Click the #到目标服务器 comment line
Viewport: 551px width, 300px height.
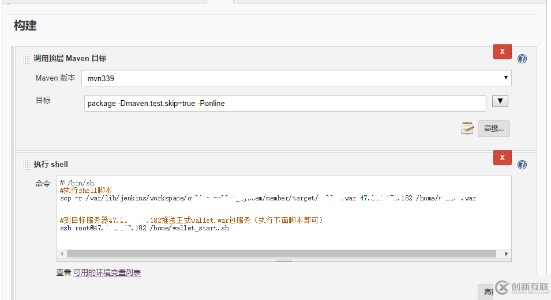(192, 221)
